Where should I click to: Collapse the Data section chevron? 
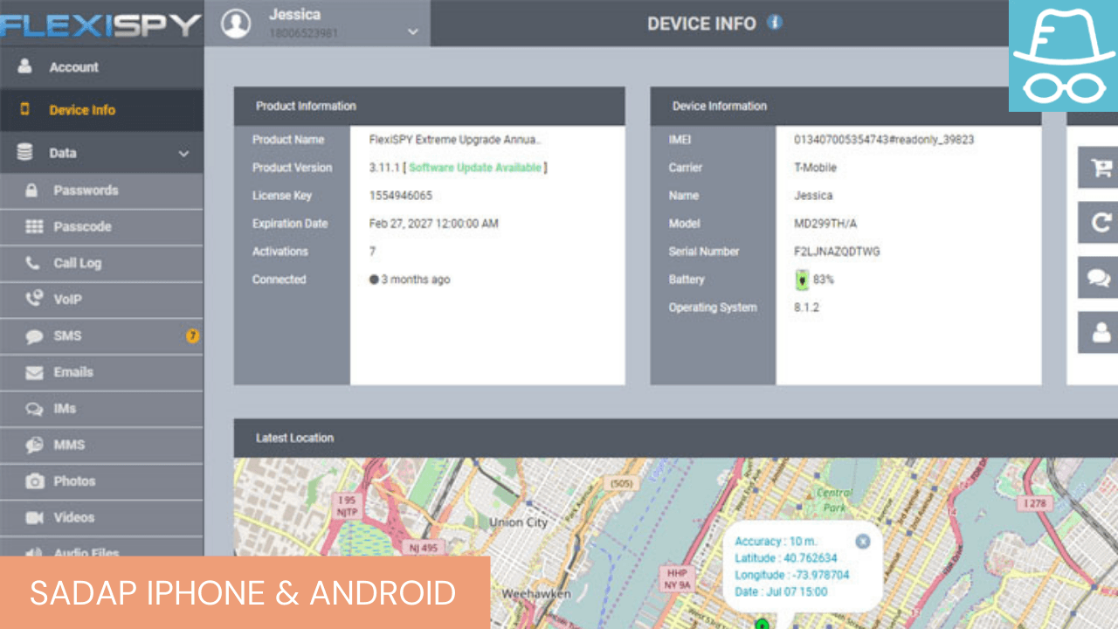click(183, 154)
